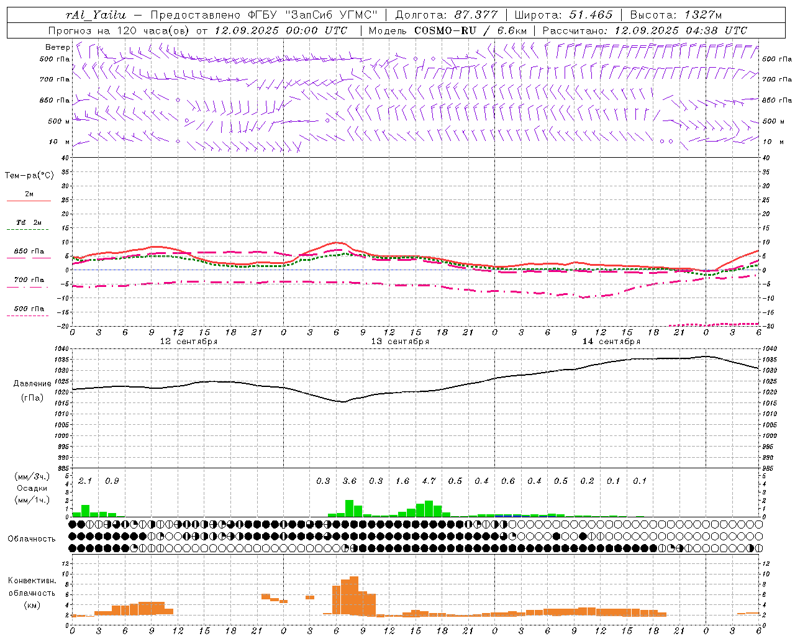Click the 1.6 precipitation total
This screenshot has height=636, width=795.
402,481
